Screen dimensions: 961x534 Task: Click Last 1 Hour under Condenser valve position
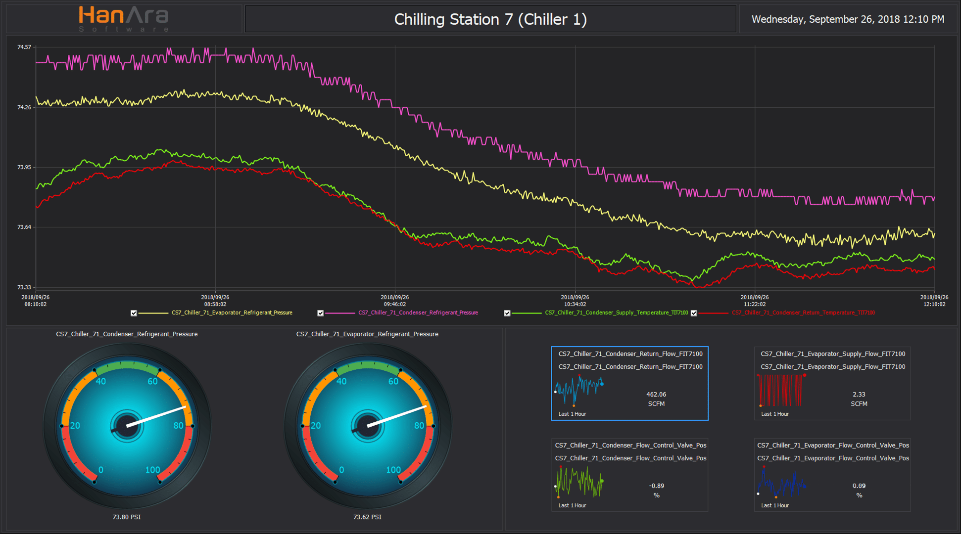click(x=572, y=505)
